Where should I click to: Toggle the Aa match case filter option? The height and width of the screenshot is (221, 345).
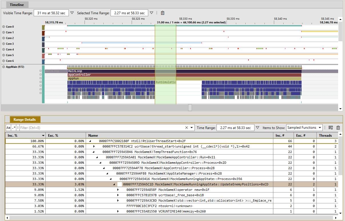(x=9, y=128)
